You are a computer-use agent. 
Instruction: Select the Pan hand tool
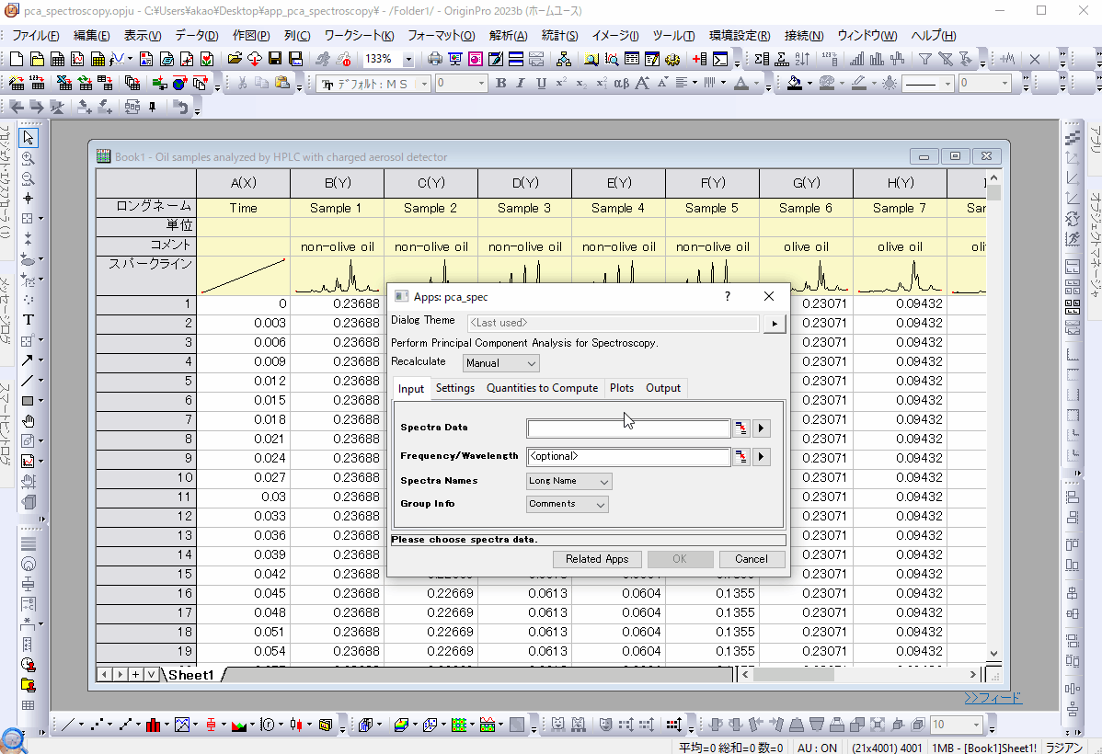pos(29,421)
